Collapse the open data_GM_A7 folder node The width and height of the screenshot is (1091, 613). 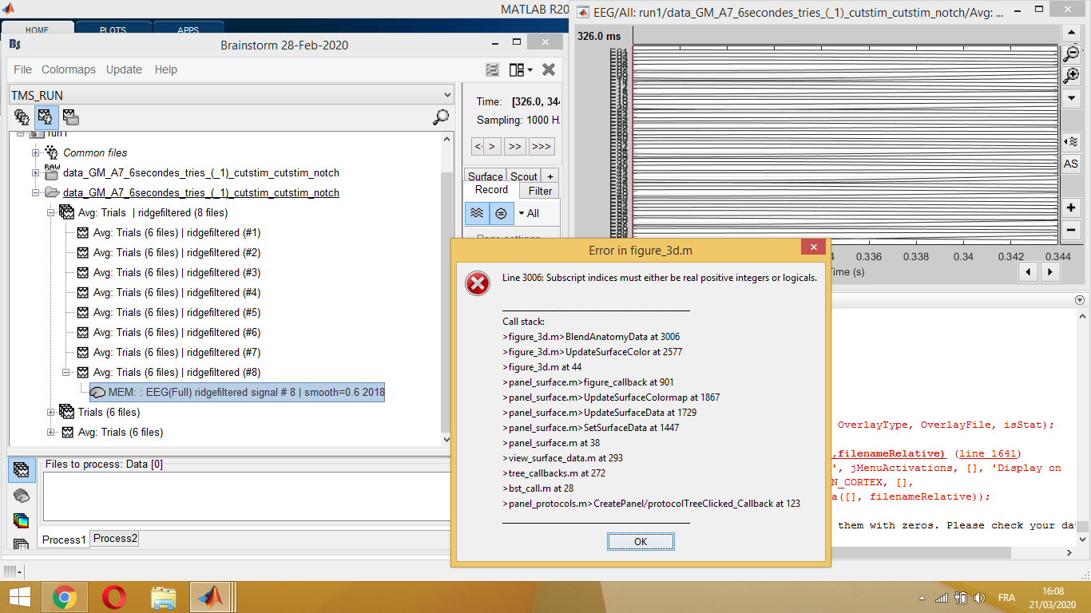click(35, 192)
